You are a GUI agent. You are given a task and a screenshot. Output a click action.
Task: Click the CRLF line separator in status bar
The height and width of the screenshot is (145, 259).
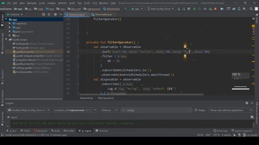click(208, 135)
